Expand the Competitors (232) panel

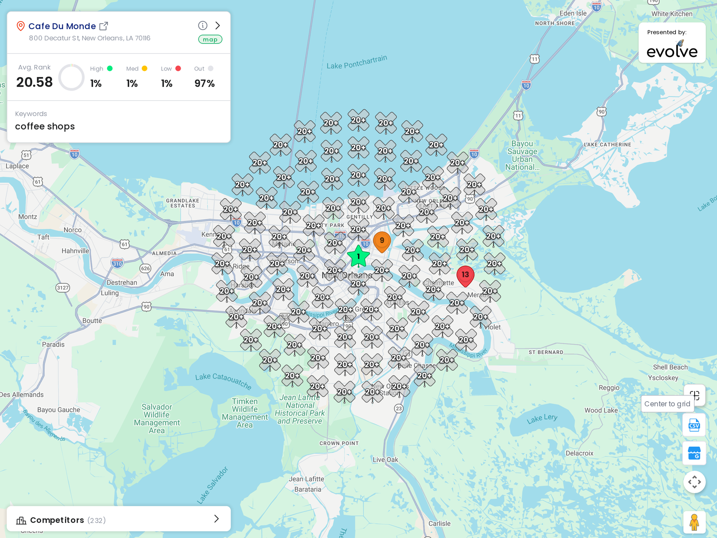coord(119,519)
